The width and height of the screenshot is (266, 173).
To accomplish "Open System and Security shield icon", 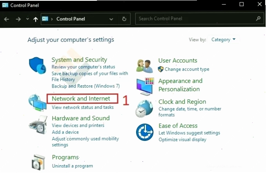I will [38, 65].
